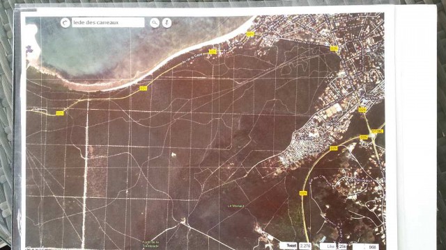The width and height of the screenshot is (446, 250).
Task: Select the Le Monard map label
Action: point(236,206)
